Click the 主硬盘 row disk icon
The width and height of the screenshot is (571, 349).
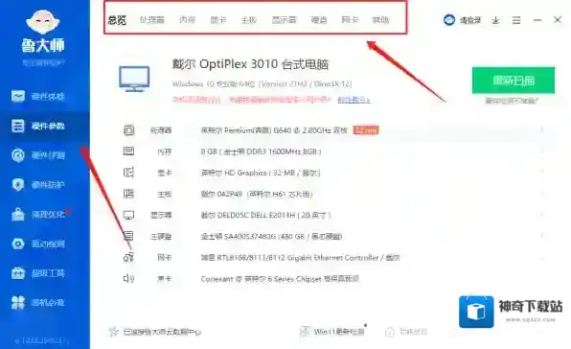(128, 236)
